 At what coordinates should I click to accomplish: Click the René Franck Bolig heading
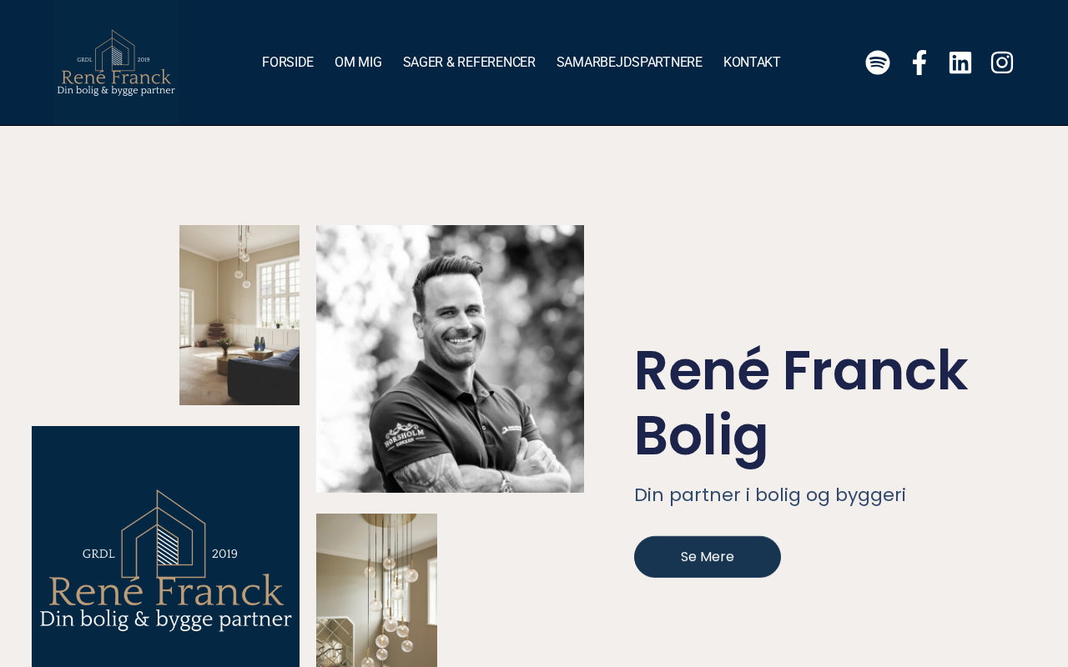click(x=801, y=403)
